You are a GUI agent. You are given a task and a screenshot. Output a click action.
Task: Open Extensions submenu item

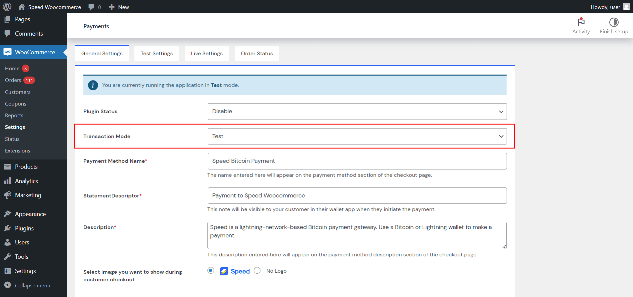[18, 150]
